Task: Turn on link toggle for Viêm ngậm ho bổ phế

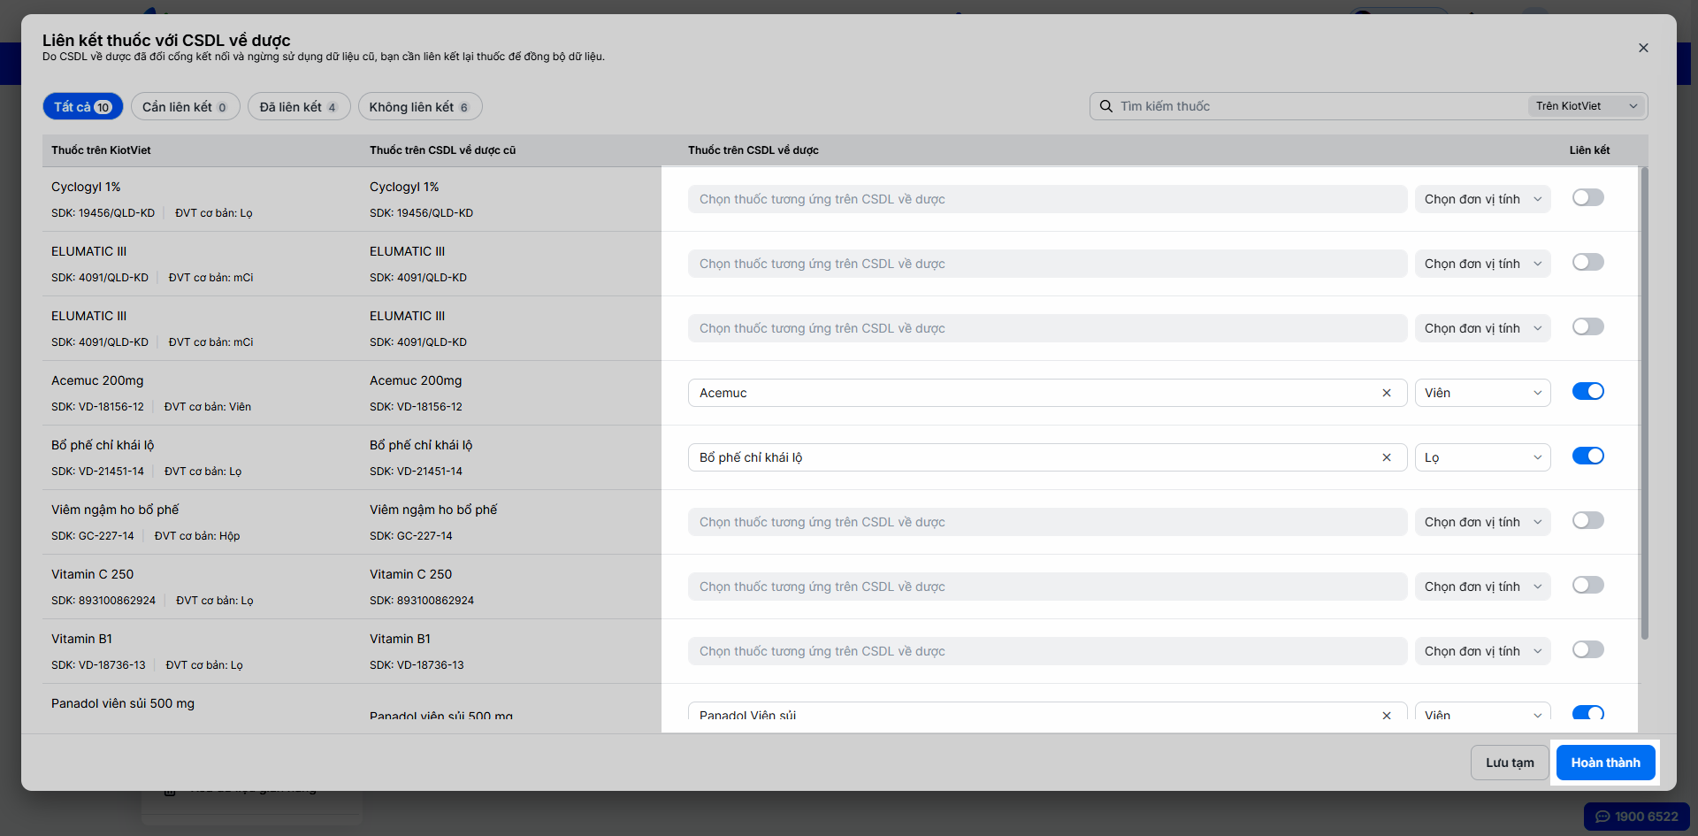Action: pyautogui.click(x=1588, y=521)
